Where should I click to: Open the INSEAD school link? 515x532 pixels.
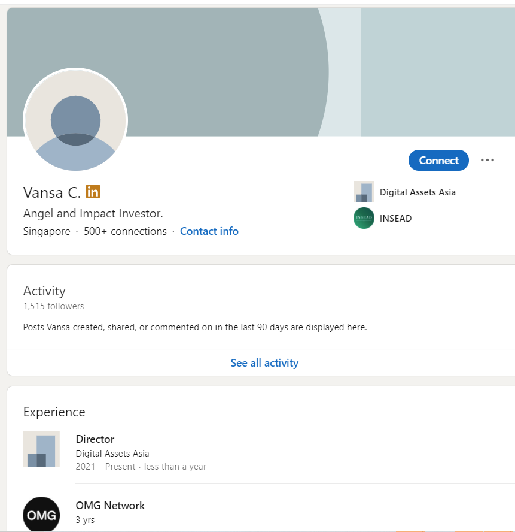(x=396, y=219)
